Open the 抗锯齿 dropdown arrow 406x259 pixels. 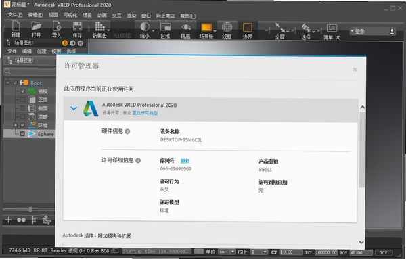coord(108,30)
